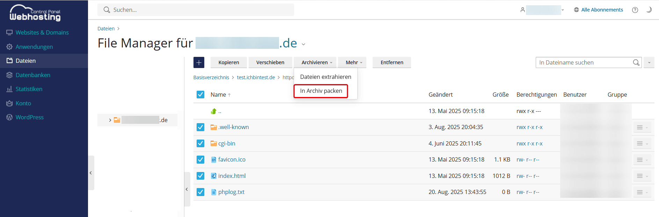Toggle the select-all checkbox in header
The width and height of the screenshot is (659, 217).
tap(200, 95)
